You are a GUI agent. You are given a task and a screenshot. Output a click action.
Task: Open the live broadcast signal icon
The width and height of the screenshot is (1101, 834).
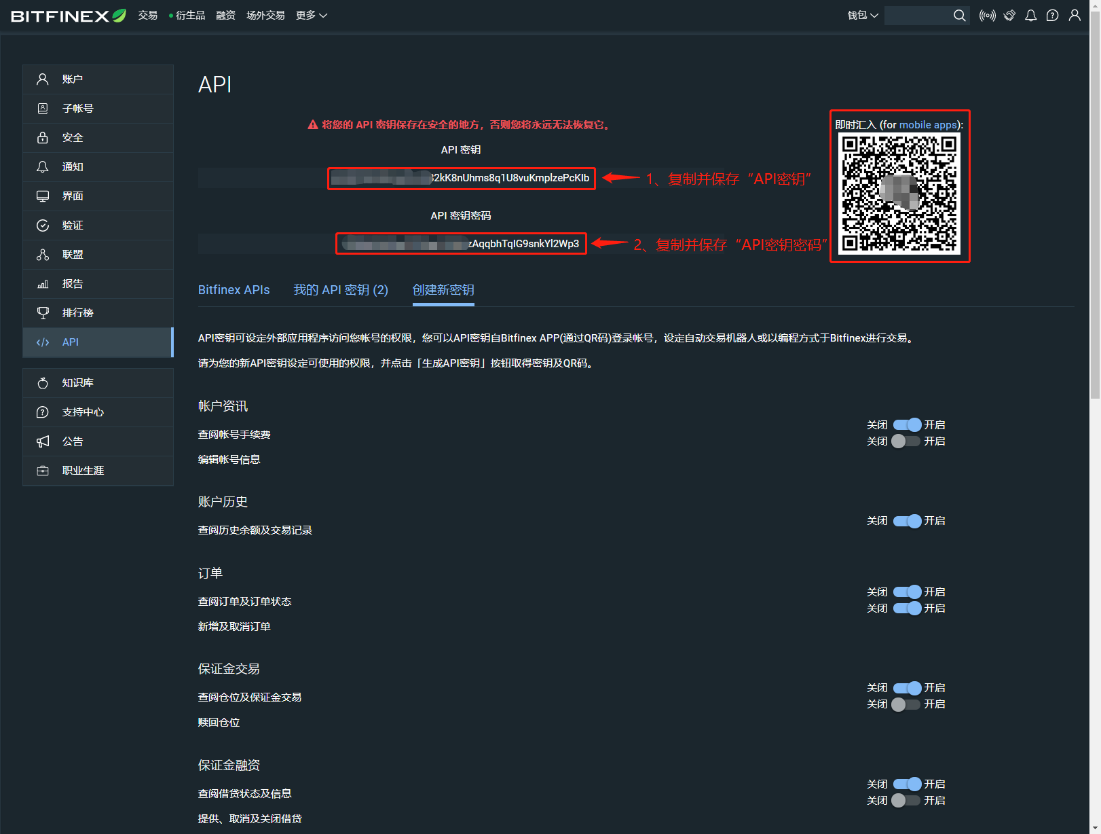coord(988,16)
